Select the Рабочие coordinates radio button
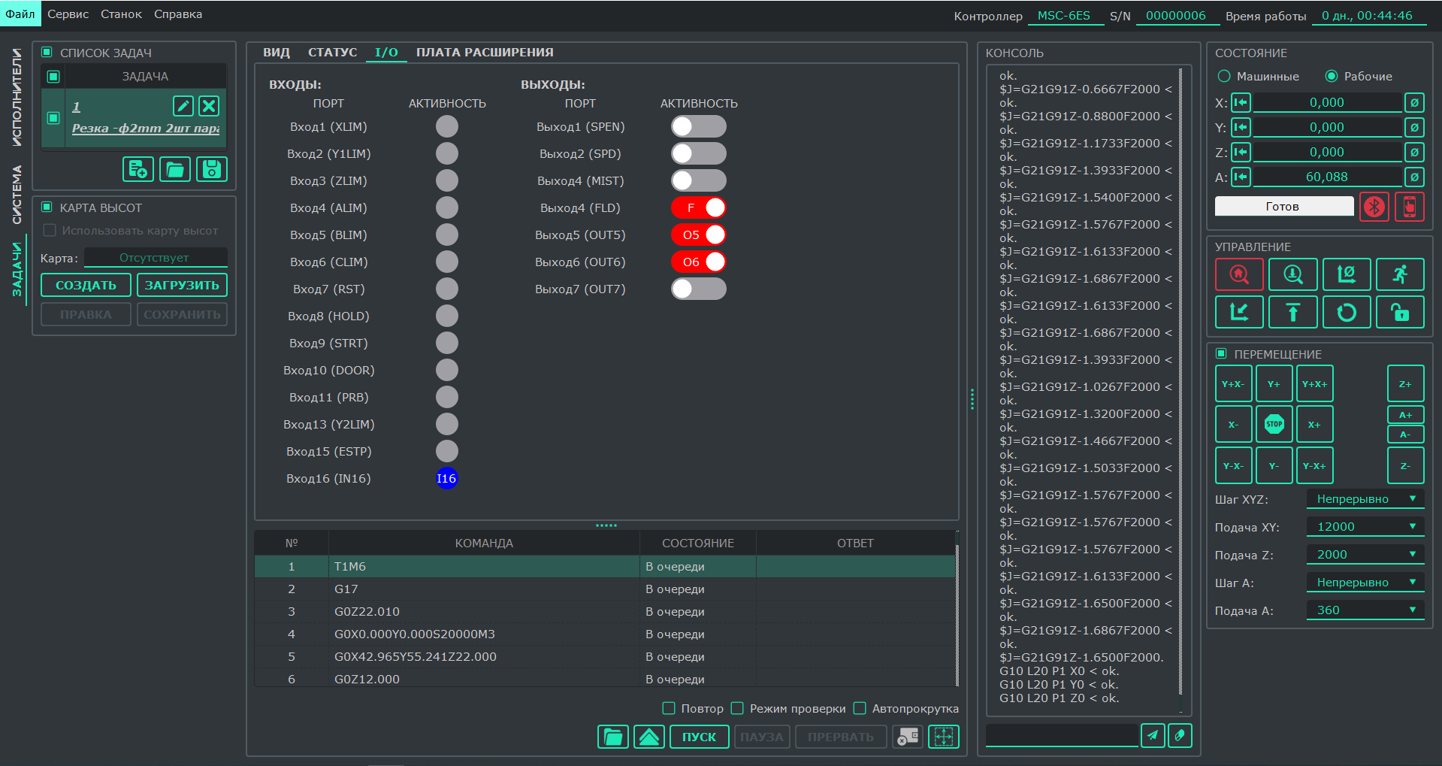 [1332, 76]
